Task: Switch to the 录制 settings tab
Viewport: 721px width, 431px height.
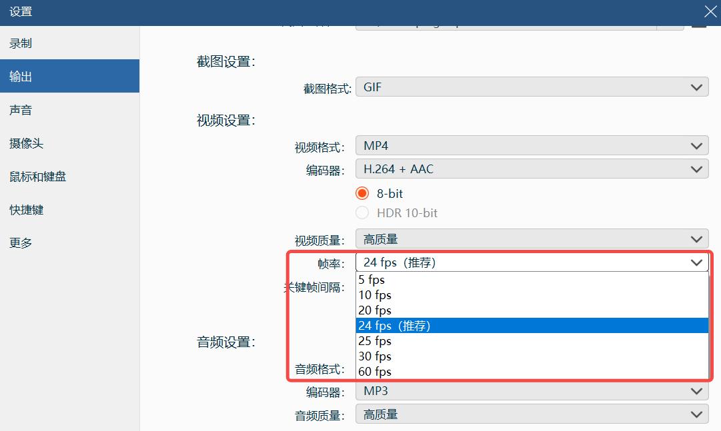Action: point(19,43)
